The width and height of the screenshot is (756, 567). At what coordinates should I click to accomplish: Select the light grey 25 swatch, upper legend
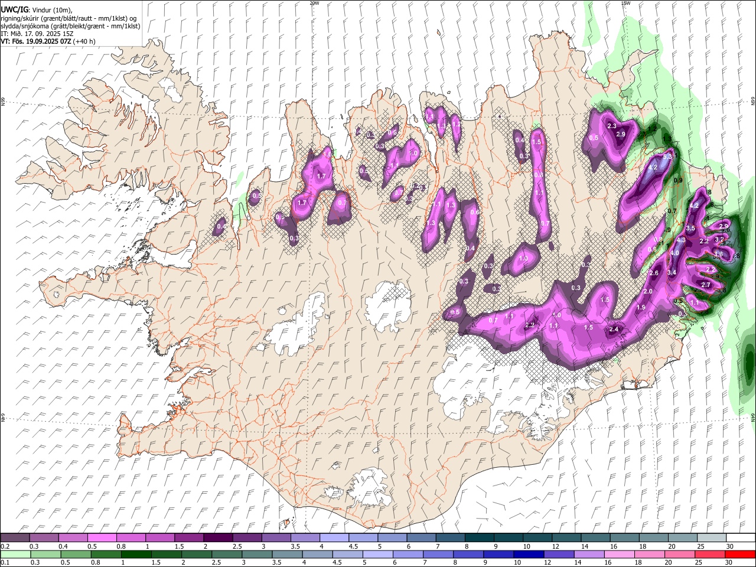click(x=712, y=537)
